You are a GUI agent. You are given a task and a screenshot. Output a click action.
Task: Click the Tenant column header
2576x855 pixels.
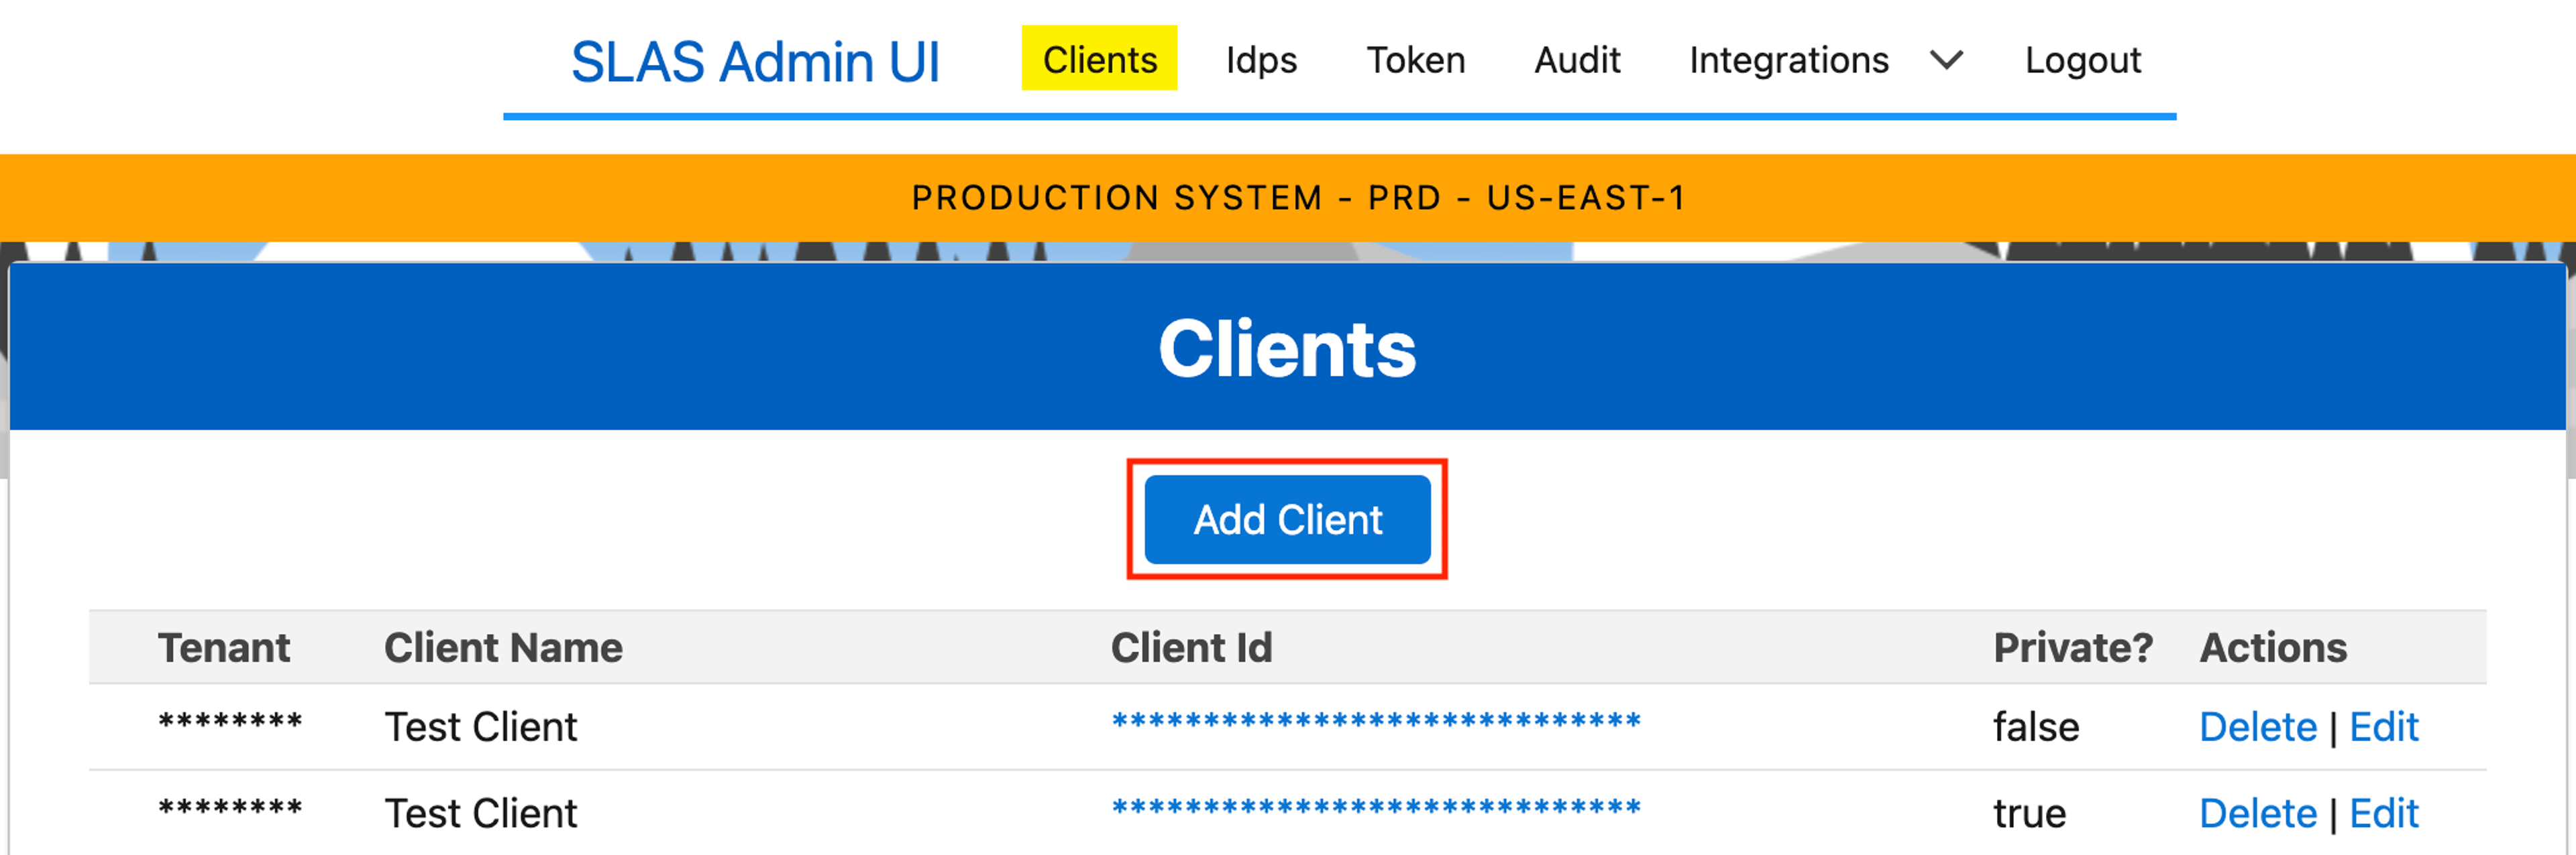tap(224, 647)
